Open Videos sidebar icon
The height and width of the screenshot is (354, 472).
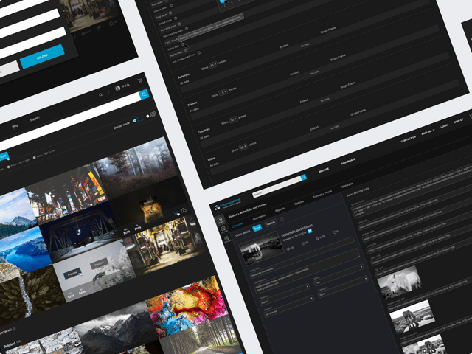coord(221,220)
